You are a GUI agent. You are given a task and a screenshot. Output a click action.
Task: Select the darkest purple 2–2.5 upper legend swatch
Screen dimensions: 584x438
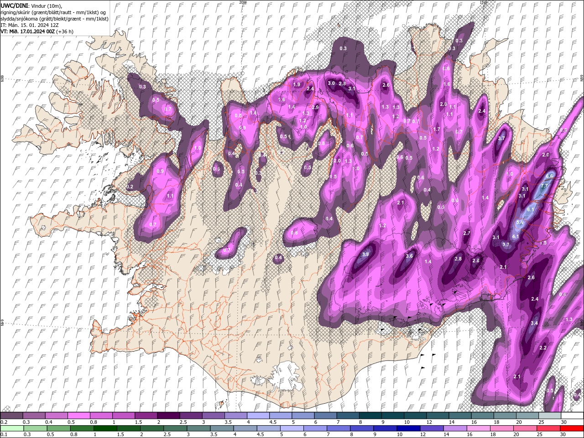168,416
